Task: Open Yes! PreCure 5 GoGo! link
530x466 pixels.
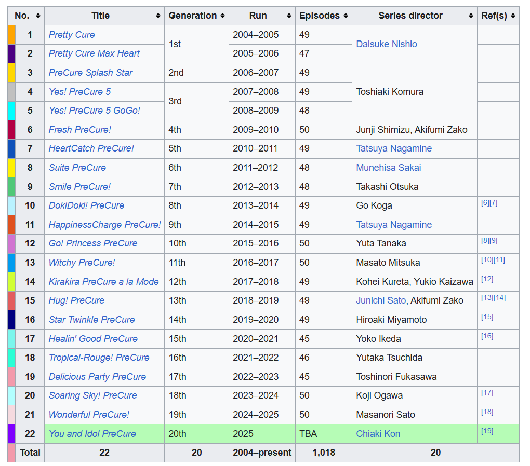Action: coord(94,111)
